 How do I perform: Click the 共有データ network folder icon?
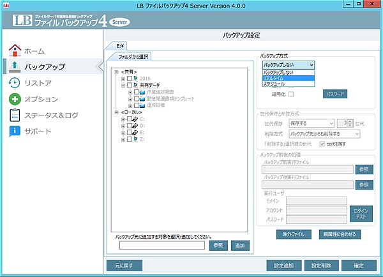tap(136, 85)
